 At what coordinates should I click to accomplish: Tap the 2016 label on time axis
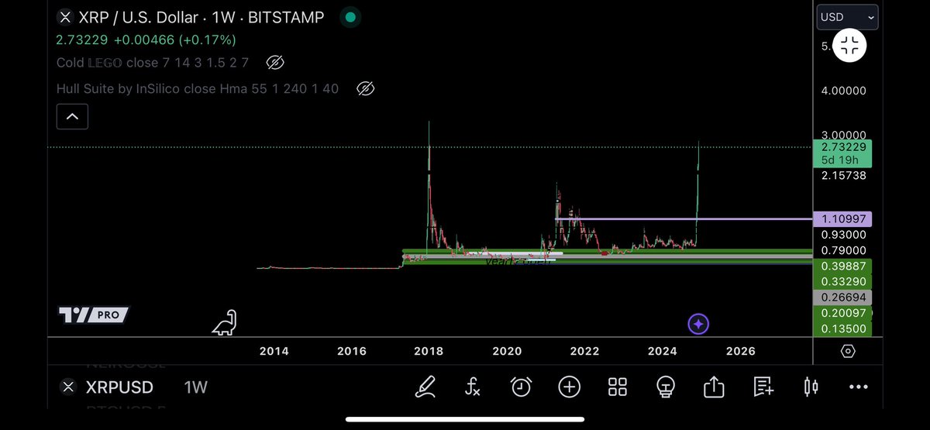tap(351, 351)
